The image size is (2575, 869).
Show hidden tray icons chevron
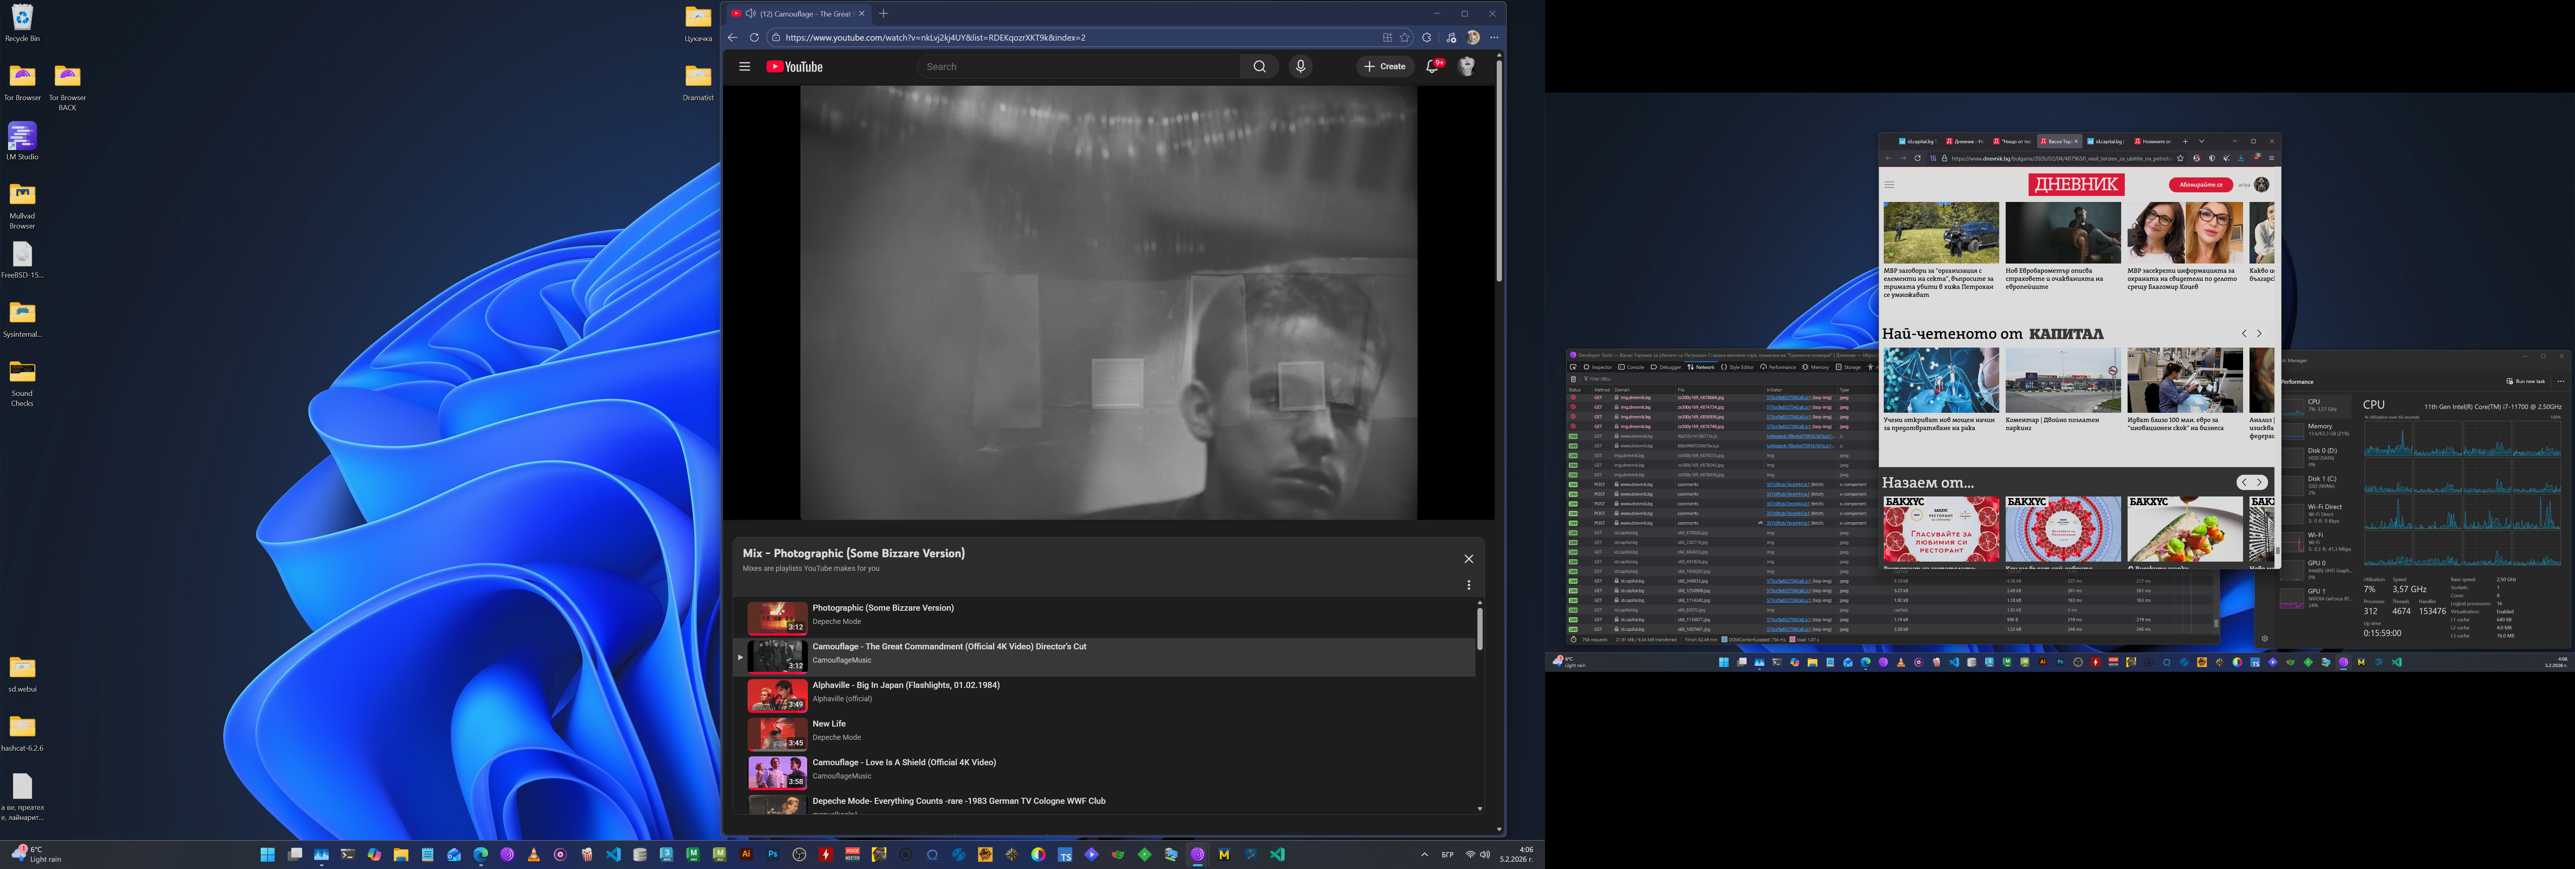(x=1424, y=855)
